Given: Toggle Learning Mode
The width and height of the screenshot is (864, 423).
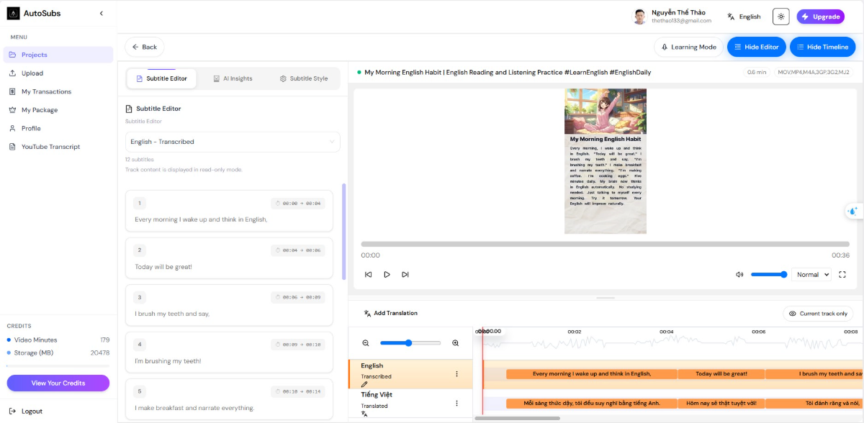Looking at the screenshot, I should 688,47.
